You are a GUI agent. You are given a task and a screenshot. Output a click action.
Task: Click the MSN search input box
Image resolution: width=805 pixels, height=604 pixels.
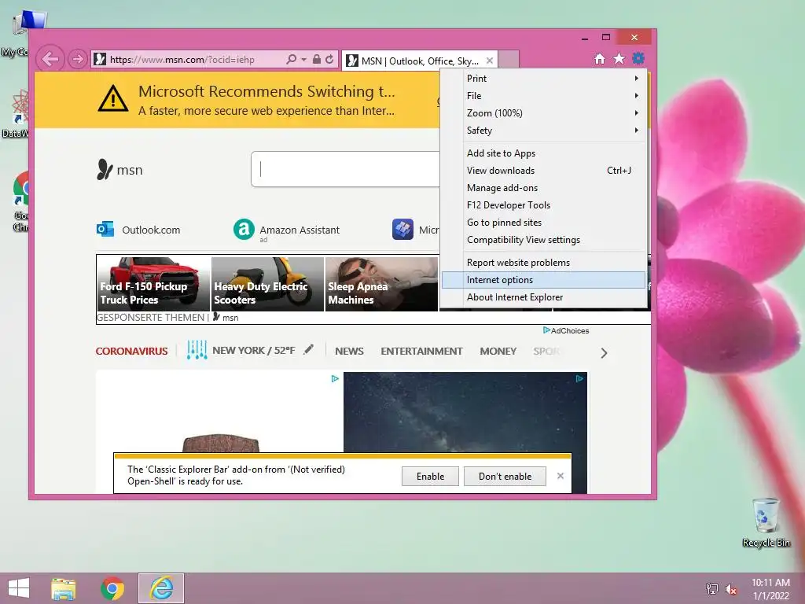346,169
